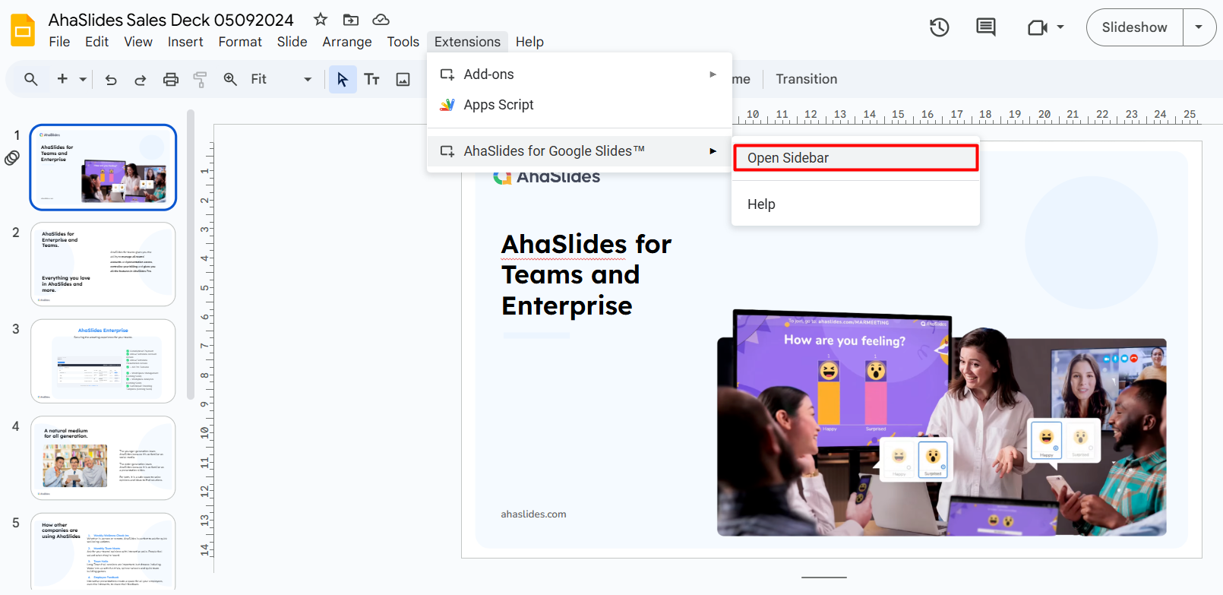Click Open Sidebar
This screenshot has height=595, width=1223.
click(x=855, y=158)
